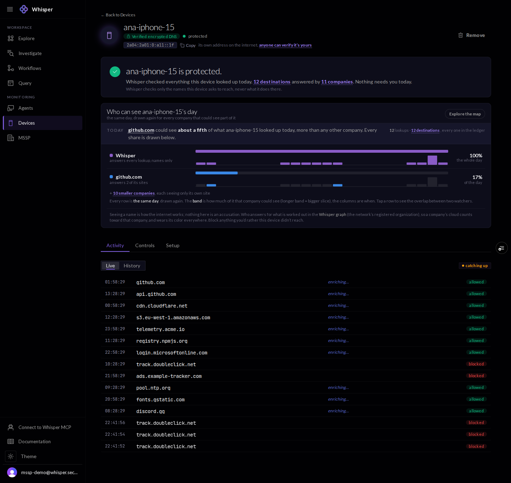Click the ana-iphone-15 device icon
Image resolution: width=511 pixels, height=483 pixels.
click(x=109, y=35)
